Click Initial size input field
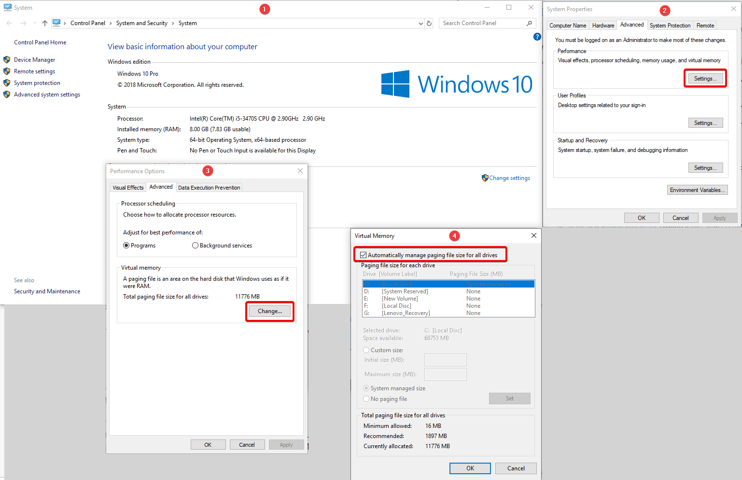742x480 pixels. (446, 360)
